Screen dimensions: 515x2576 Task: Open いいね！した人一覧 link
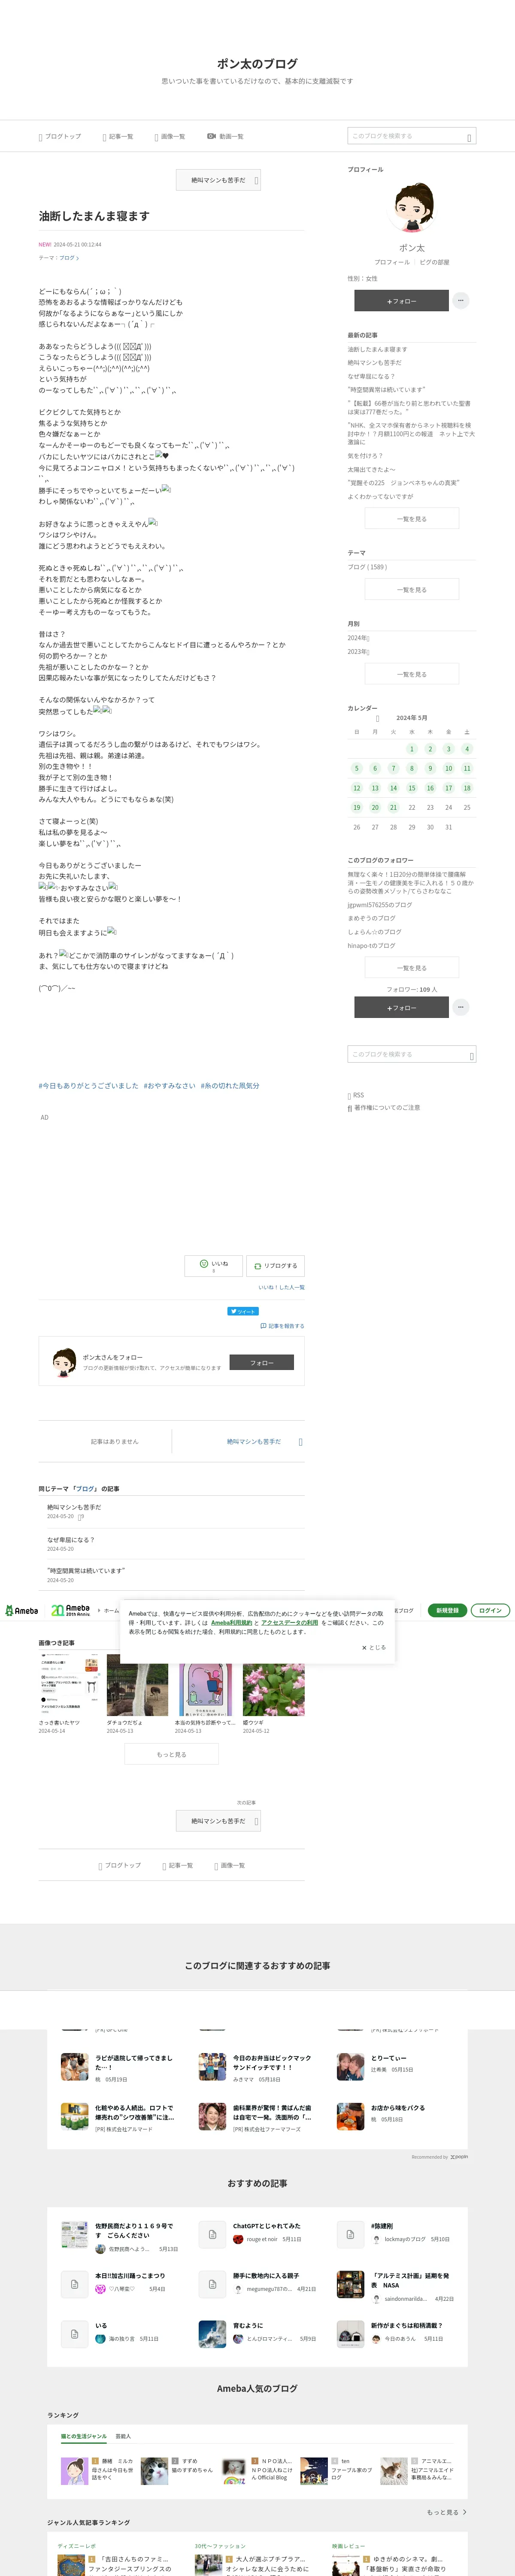(281, 1287)
